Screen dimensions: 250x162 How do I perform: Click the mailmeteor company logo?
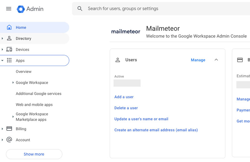(x=126, y=32)
